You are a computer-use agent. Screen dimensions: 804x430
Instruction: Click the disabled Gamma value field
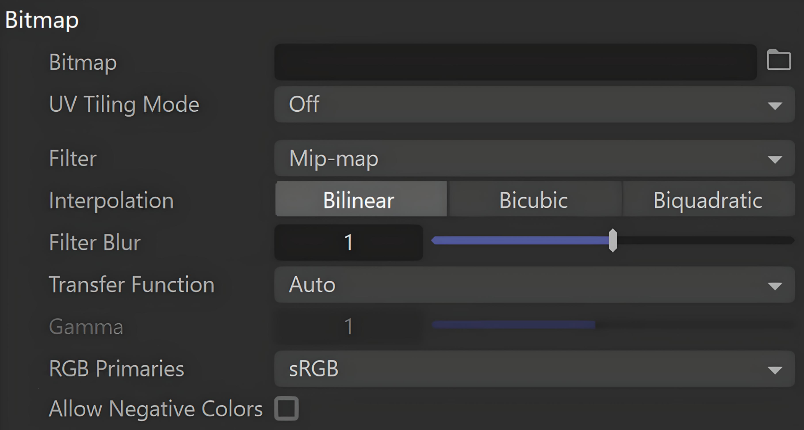349,326
